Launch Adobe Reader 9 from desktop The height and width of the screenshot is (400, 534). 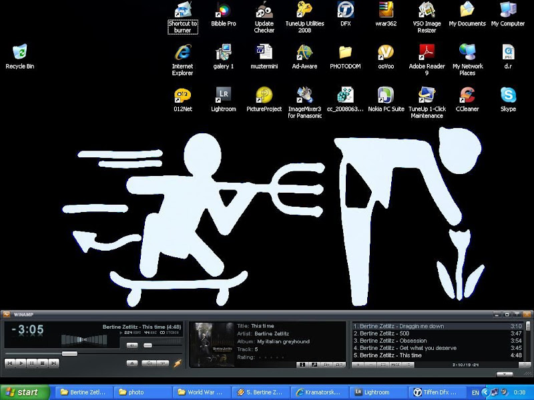[x=427, y=53]
